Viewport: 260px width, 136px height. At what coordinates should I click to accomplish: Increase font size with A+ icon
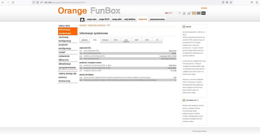pos(189,13)
